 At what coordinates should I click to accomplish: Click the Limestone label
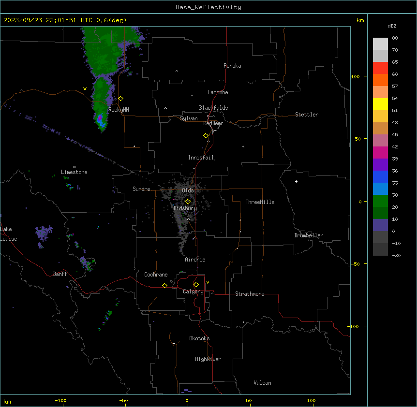[x=74, y=172]
